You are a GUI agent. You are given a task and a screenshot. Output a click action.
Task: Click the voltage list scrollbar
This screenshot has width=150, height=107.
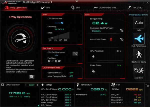click(x=74, y=94)
